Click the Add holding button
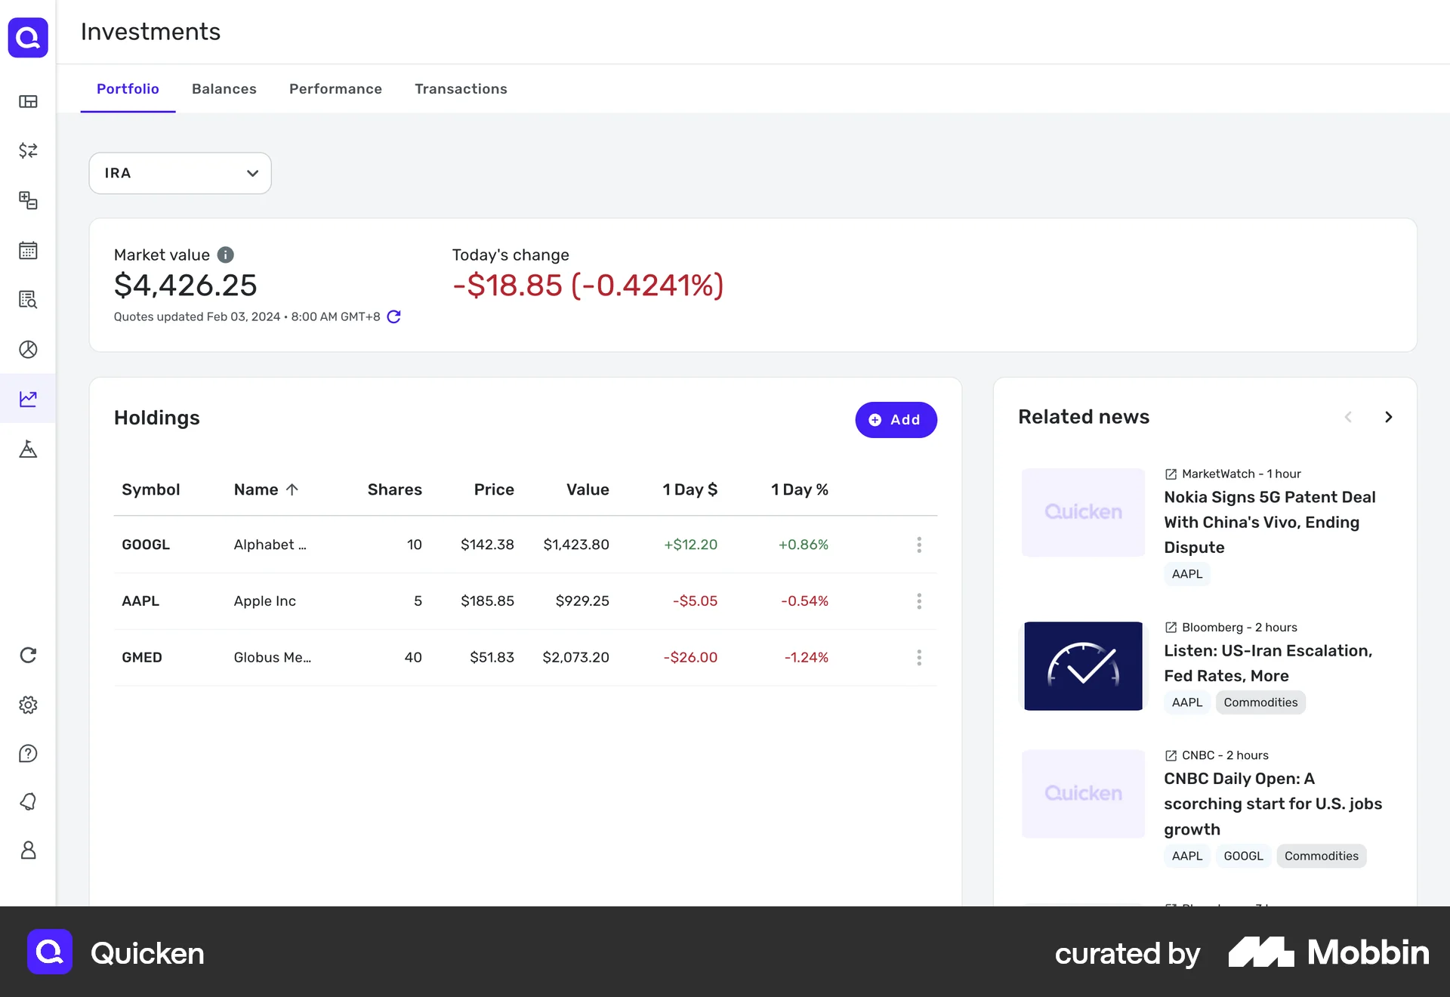 896,420
